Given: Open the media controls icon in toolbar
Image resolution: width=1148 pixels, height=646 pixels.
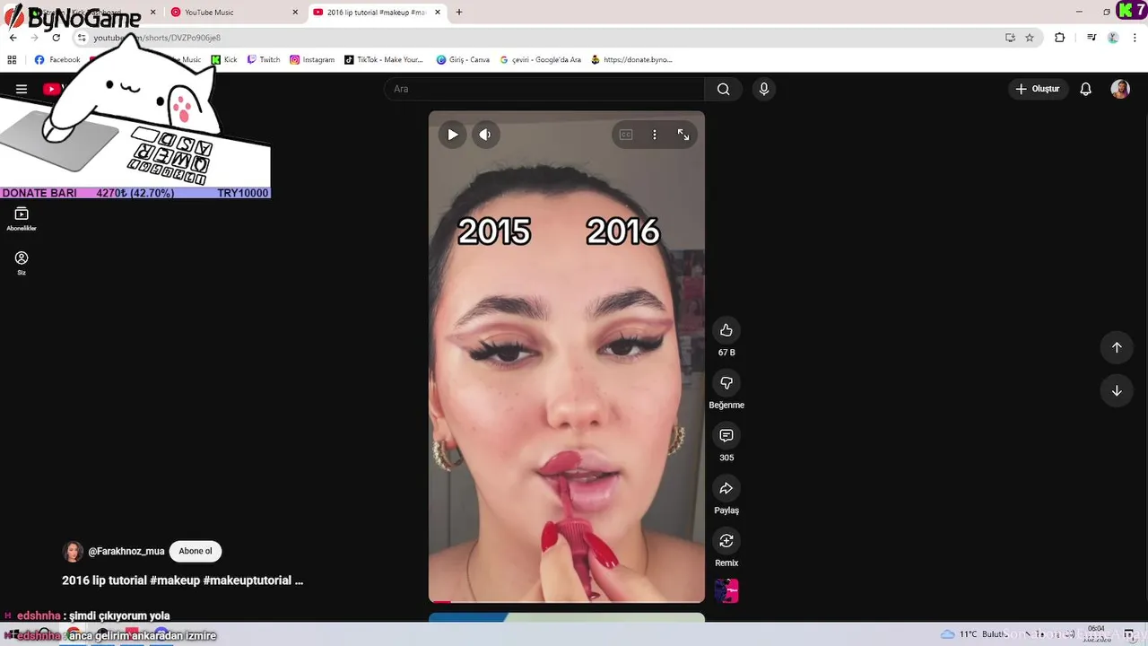Looking at the screenshot, I should [x=1091, y=38].
